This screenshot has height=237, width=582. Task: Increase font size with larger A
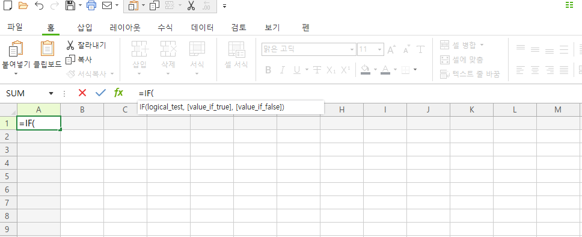[391, 49]
